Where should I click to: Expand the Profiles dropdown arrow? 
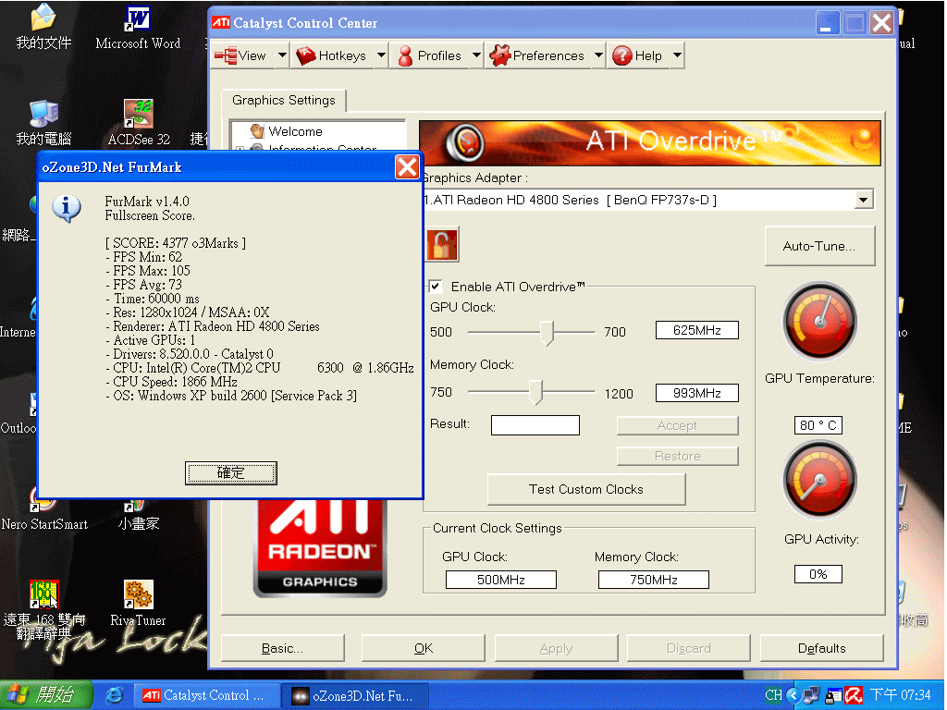point(476,56)
